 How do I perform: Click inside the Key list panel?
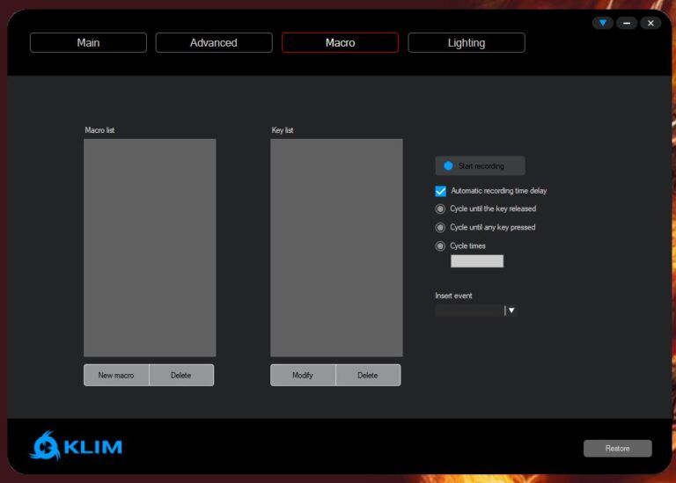336,247
